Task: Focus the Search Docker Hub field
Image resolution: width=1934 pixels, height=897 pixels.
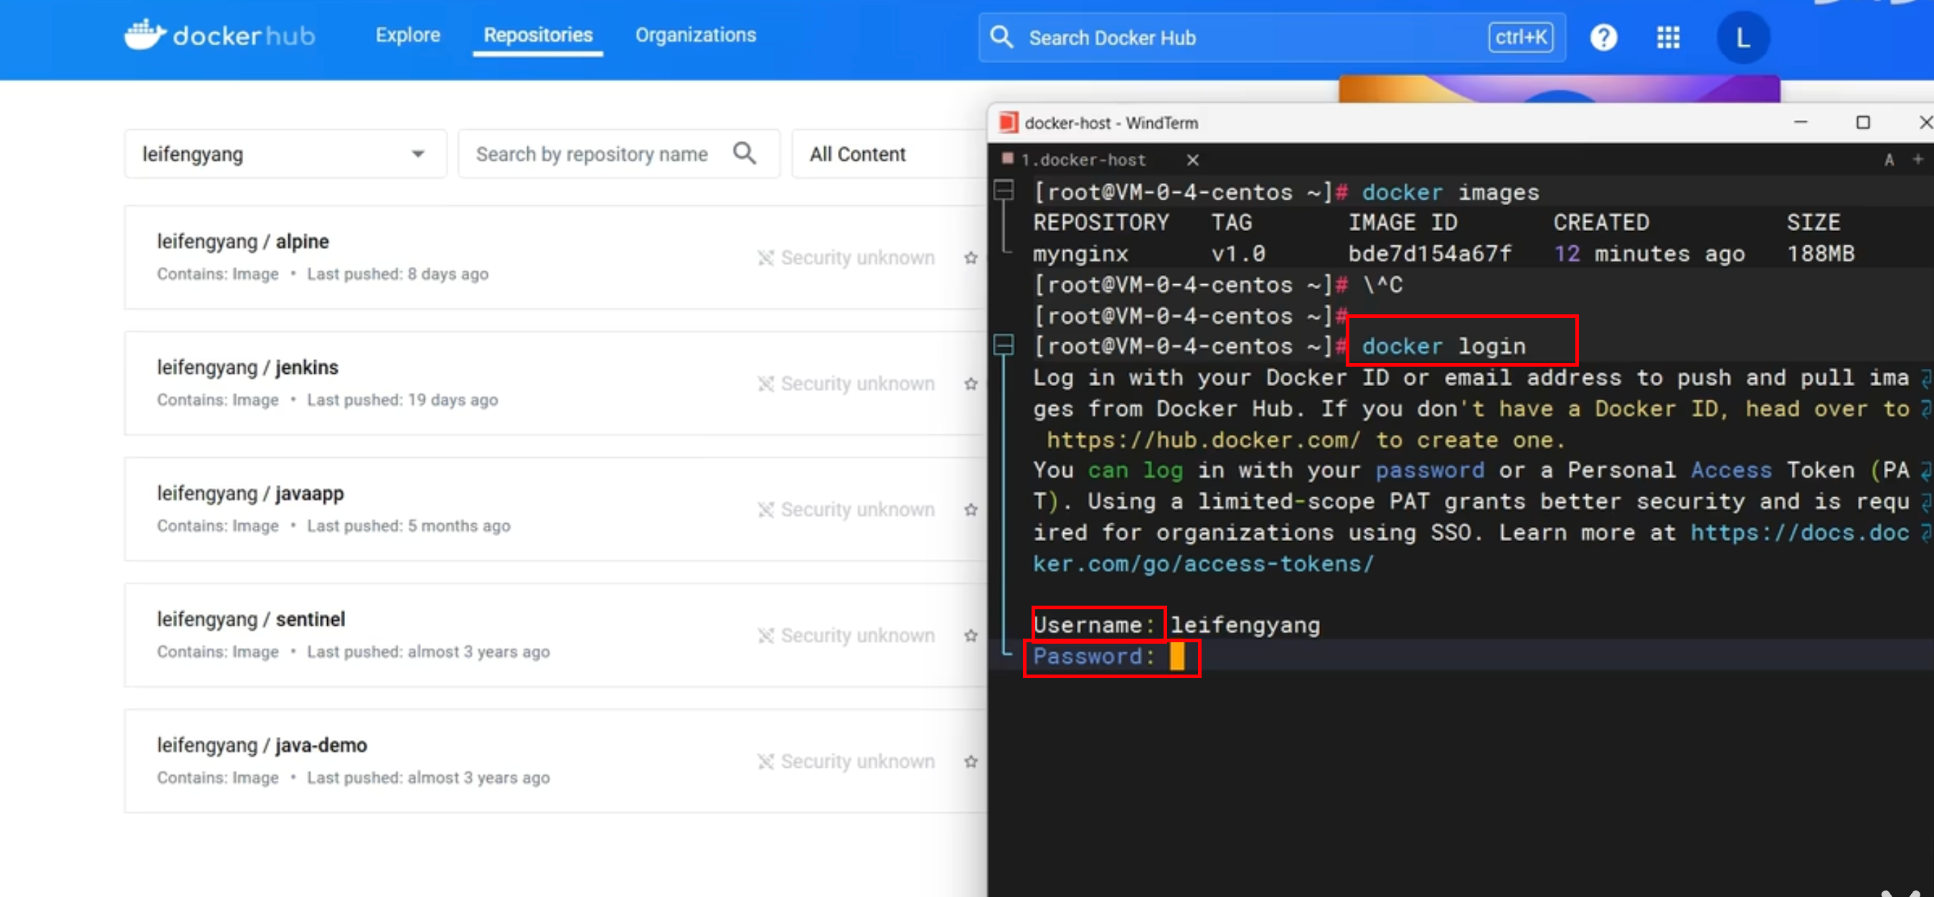Action: click(x=1272, y=37)
